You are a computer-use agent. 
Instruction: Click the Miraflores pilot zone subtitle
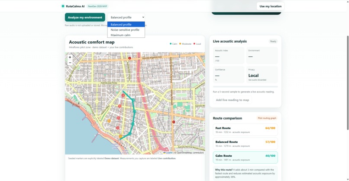click(101, 47)
